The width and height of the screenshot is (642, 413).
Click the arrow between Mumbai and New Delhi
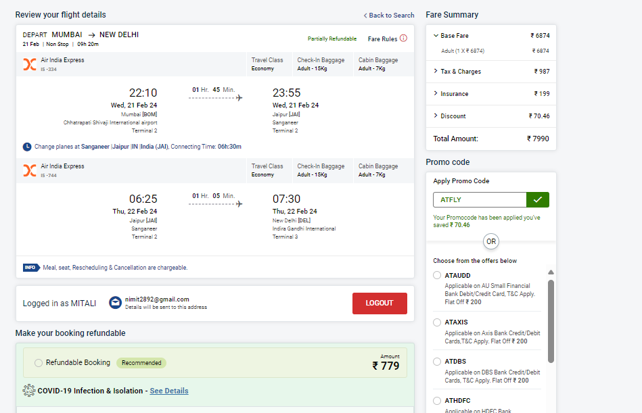click(91, 35)
